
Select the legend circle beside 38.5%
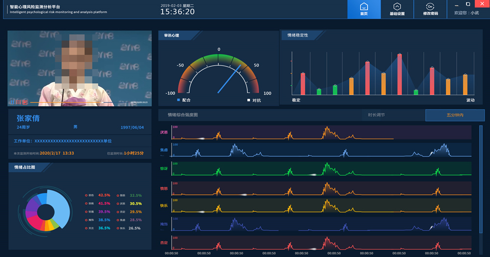click(86, 220)
